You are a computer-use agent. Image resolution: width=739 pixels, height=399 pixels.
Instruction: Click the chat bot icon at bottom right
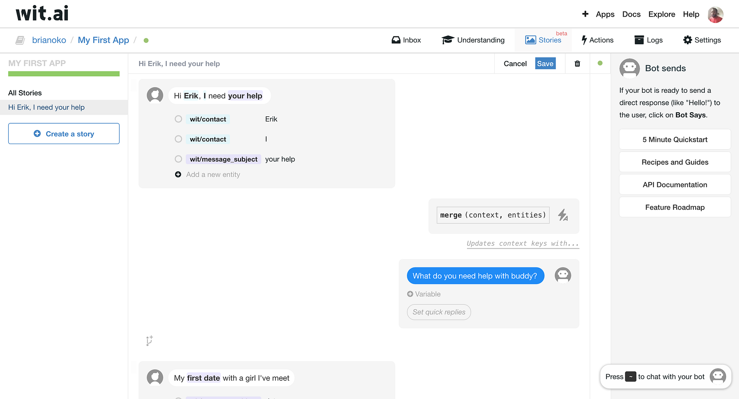coord(718,376)
